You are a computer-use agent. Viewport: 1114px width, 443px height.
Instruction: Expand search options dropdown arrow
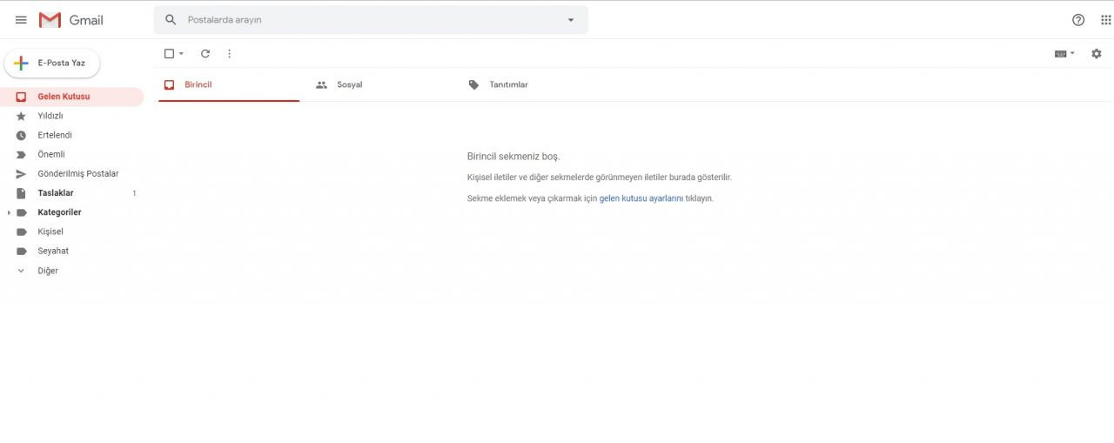tap(571, 20)
